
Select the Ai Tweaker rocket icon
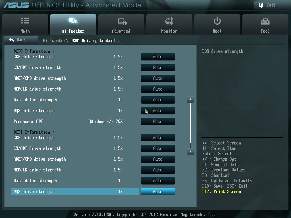(x=73, y=20)
